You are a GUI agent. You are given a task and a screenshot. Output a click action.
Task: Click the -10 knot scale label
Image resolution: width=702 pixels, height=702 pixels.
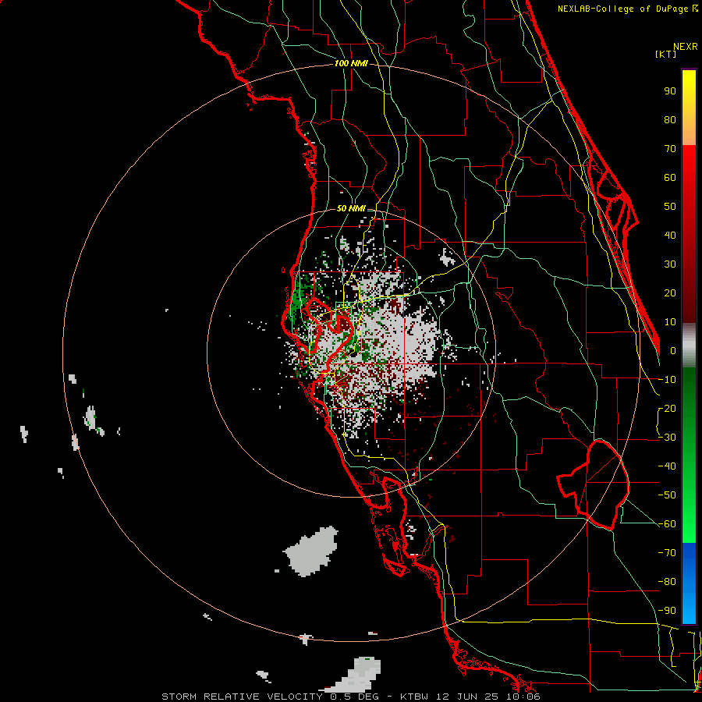point(667,380)
